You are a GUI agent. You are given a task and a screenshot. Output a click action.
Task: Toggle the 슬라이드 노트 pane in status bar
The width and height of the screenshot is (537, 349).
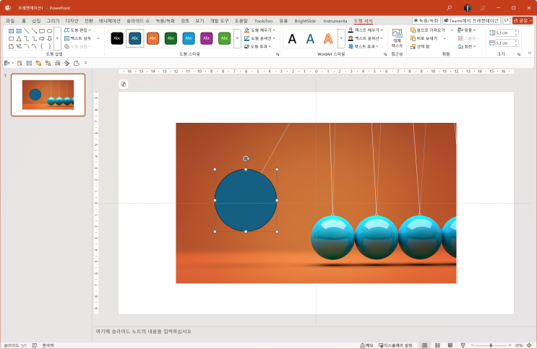366,345
